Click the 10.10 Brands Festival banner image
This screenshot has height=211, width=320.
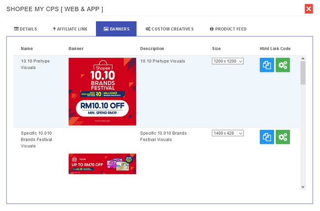[x=102, y=92]
